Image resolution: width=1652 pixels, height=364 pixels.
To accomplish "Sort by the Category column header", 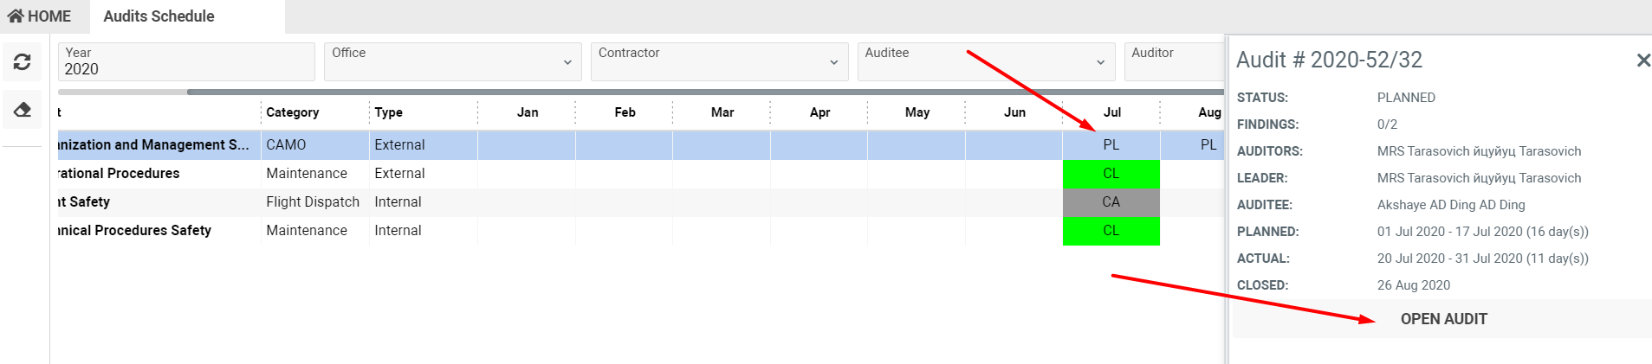I will point(293,112).
